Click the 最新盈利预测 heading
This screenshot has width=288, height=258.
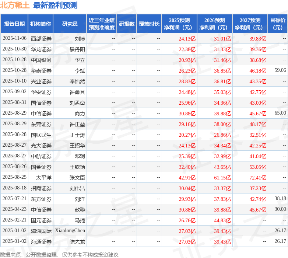[x=55, y=5]
